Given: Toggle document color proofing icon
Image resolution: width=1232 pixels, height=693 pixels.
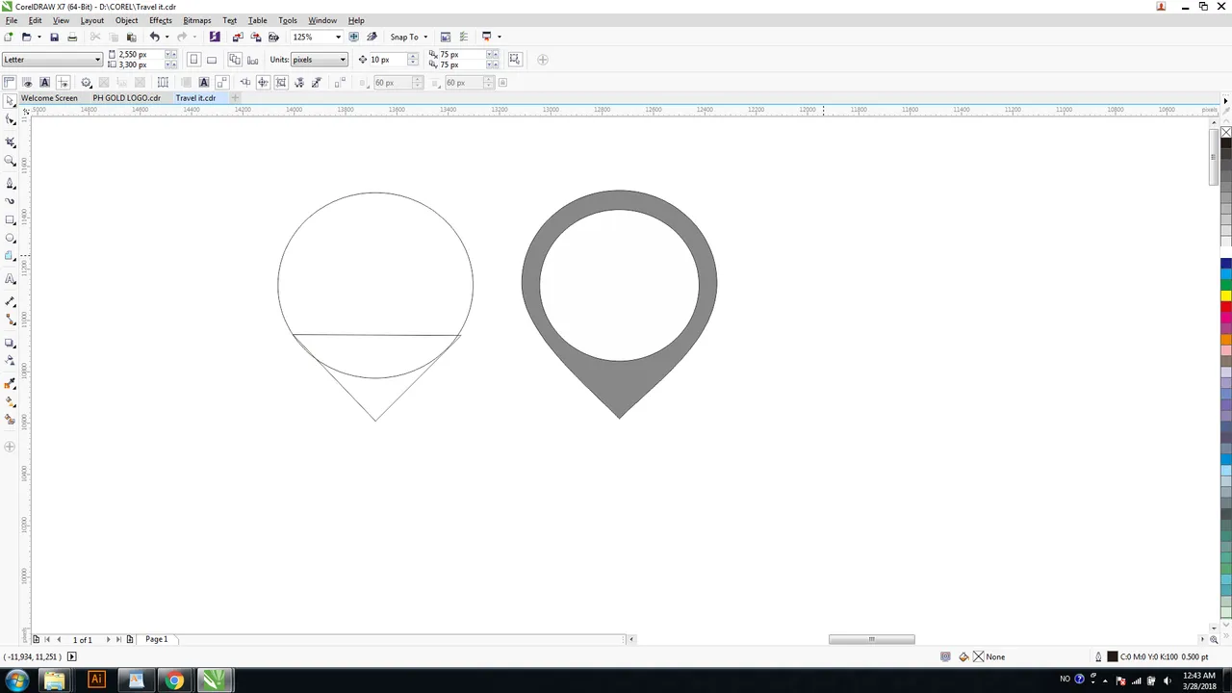Looking at the screenshot, I should point(945,656).
